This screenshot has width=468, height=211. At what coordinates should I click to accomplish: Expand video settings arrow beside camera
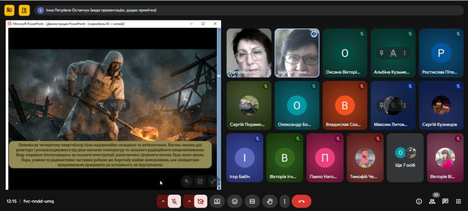point(188,201)
